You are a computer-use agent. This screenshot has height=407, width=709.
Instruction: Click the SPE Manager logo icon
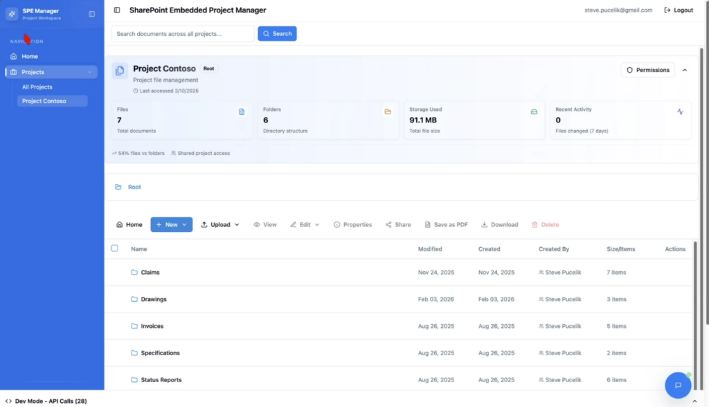tap(12, 14)
